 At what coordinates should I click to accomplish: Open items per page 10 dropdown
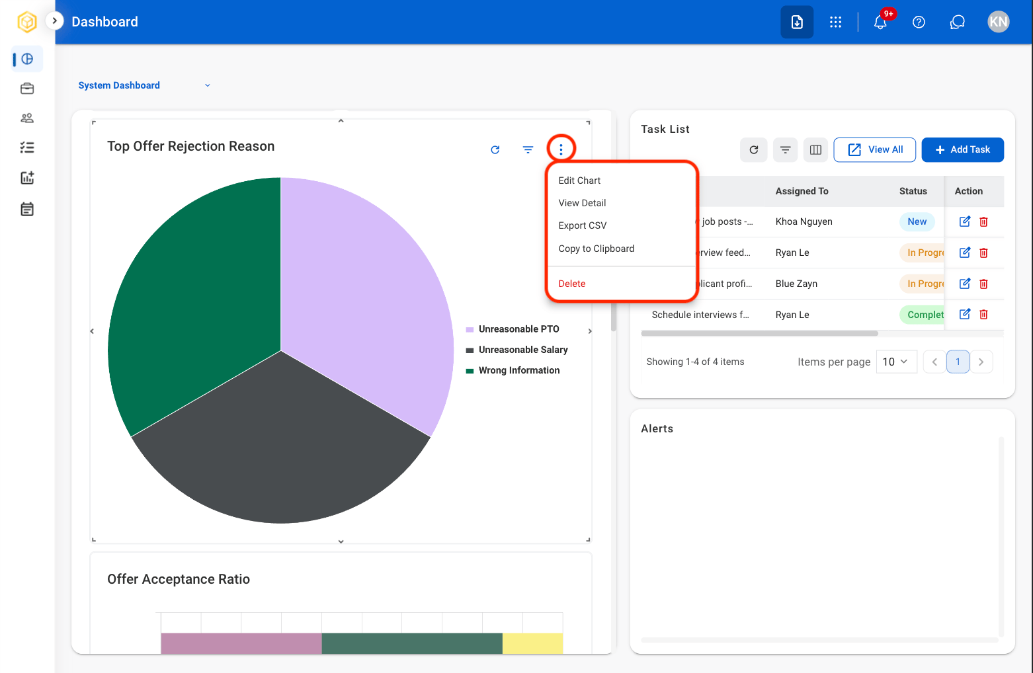click(x=897, y=362)
